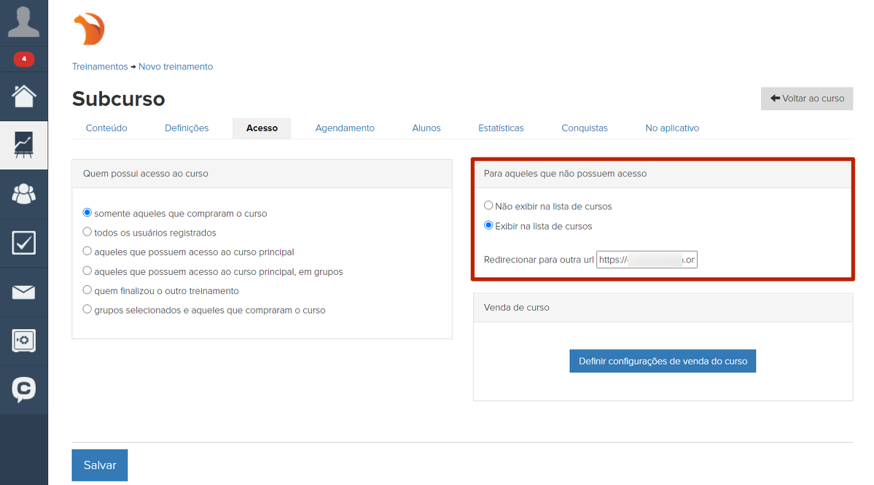Select 'todos os usuários registrados' option
Viewport: 874px width, 485px height.
pos(87,232)
